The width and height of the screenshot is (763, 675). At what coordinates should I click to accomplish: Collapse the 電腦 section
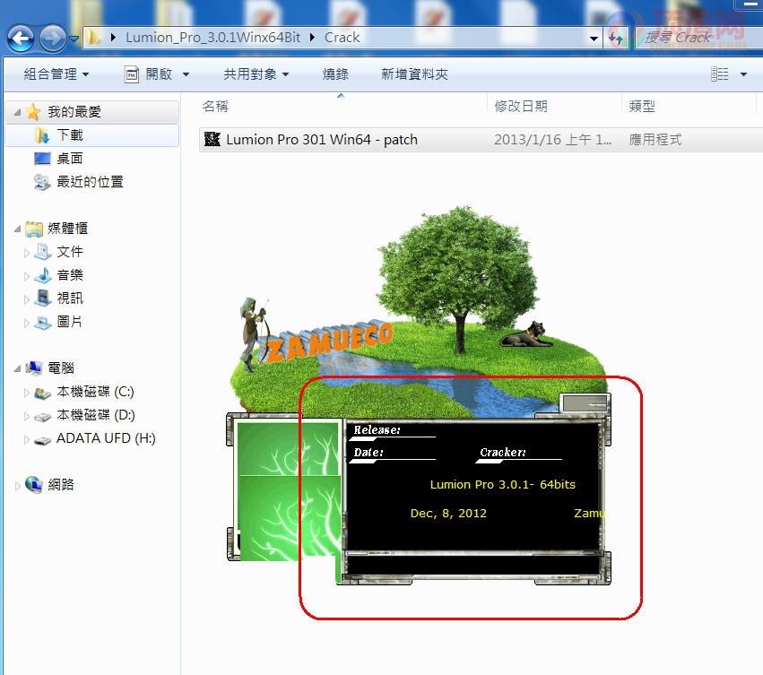tap(18, 368)
